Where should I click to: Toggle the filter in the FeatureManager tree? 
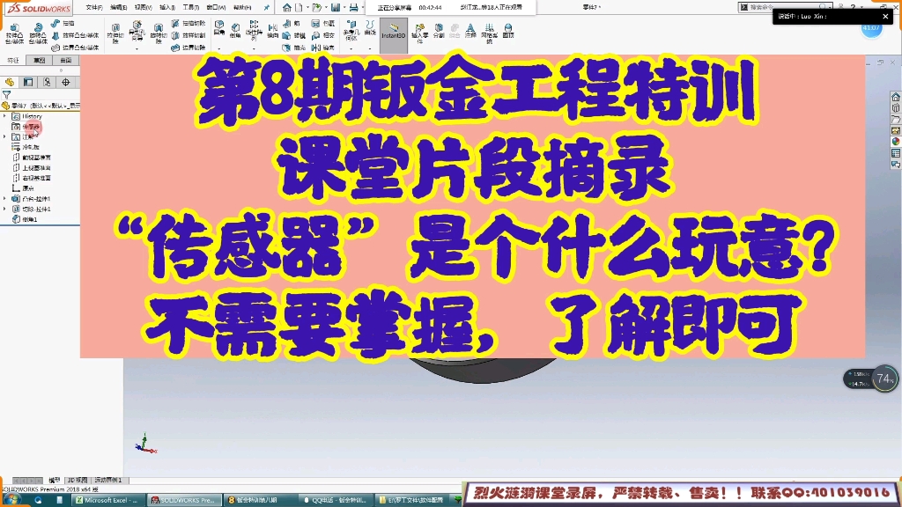coord(5,93)
